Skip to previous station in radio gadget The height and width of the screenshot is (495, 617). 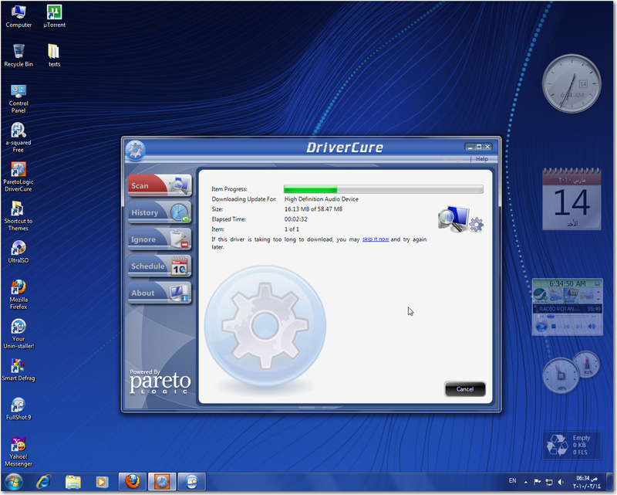[x=566, y=327]
